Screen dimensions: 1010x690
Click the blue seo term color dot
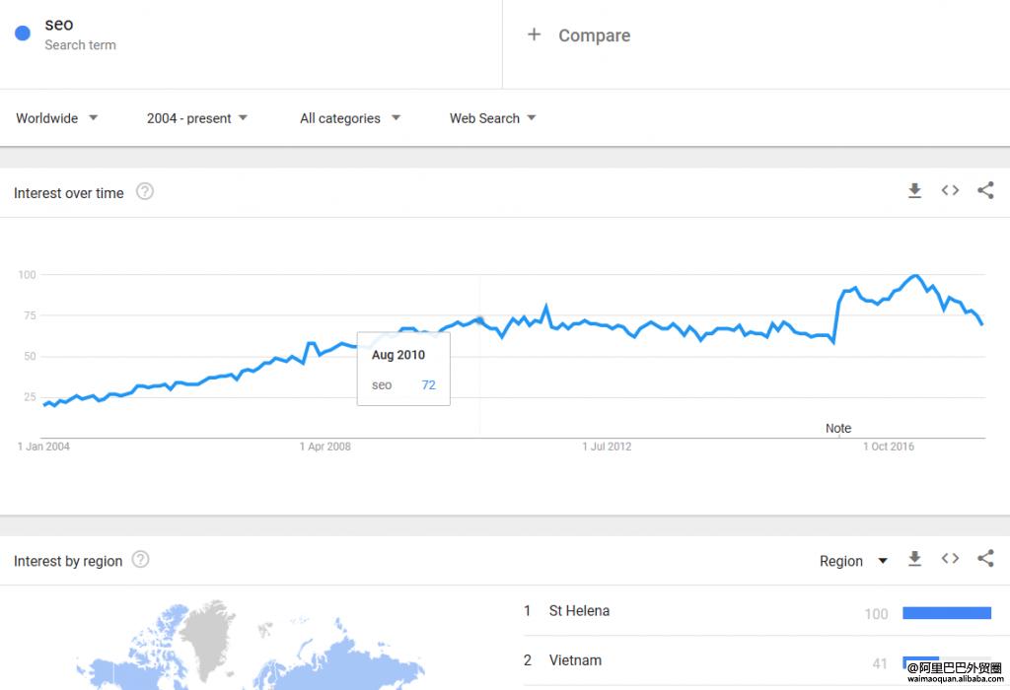click(x=23, y=34)
